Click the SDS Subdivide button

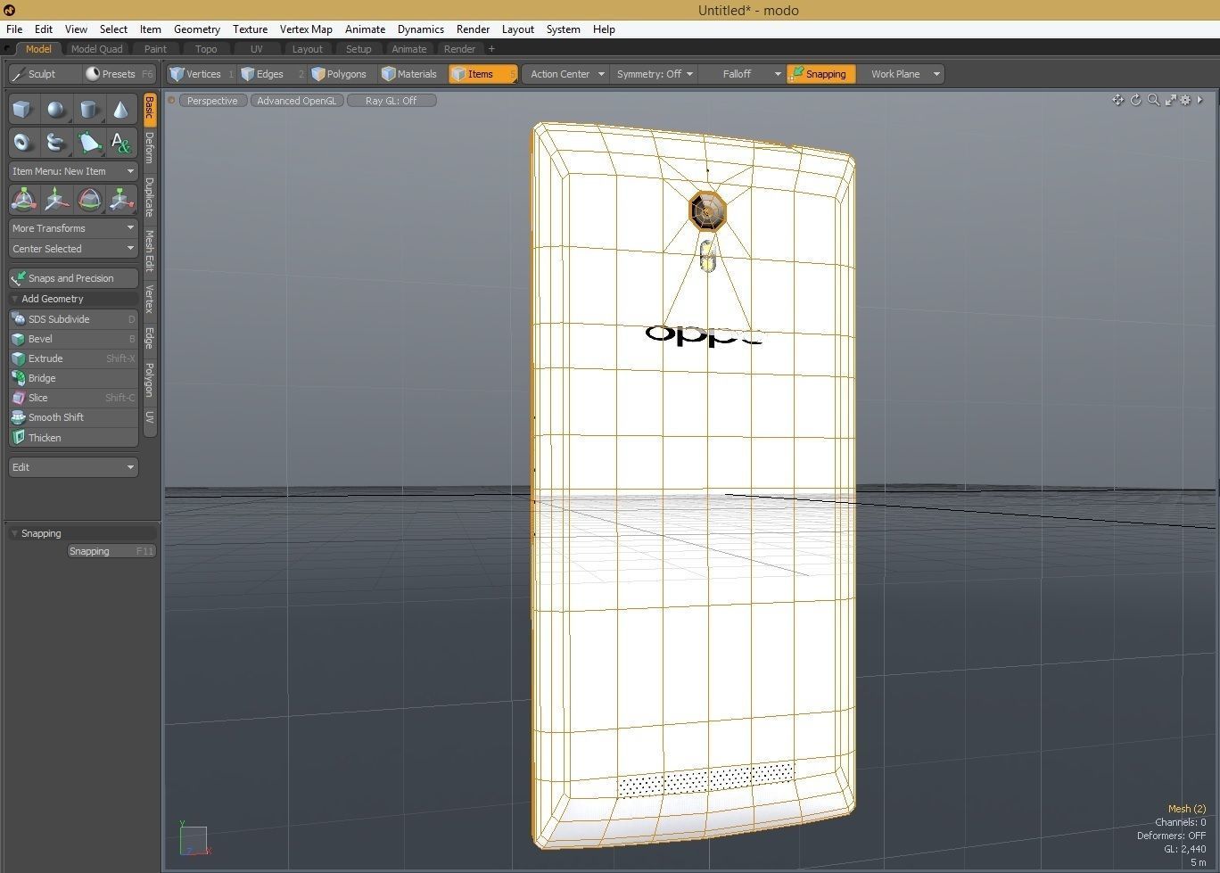click(73, 319)
